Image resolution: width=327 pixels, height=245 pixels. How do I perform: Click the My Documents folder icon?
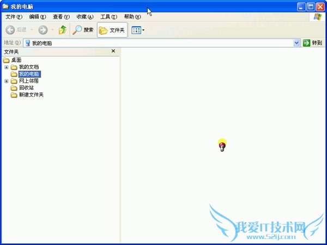pos(14,68)
